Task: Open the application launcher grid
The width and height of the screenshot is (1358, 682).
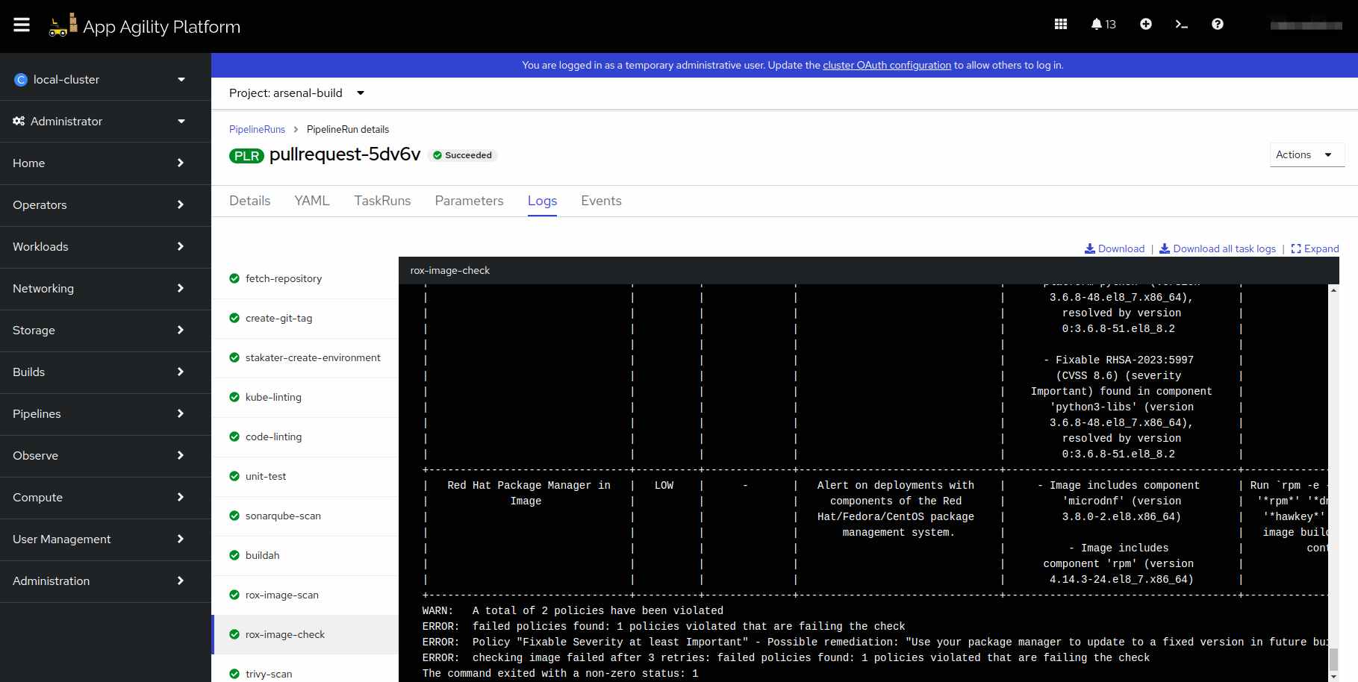Action: 1060,24
